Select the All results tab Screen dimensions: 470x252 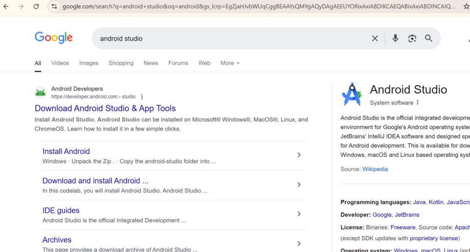pyautogui.click(x=38, y=63)
